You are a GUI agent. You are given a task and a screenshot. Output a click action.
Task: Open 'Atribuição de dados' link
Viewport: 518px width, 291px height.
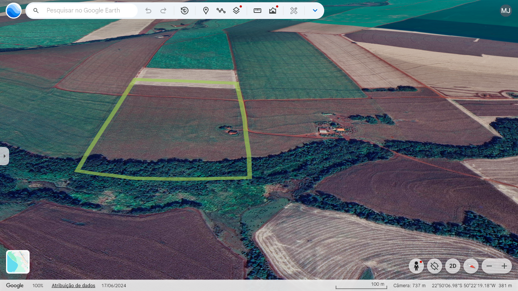[73, 286]
